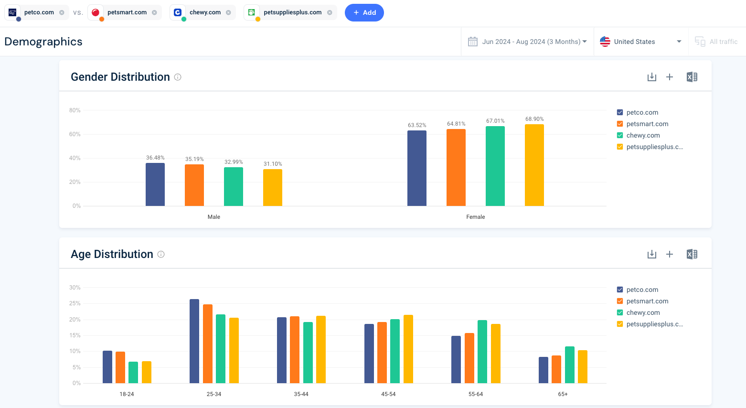Open the date range calendar icon
746x408 pixels.
(x=473, y=42)
